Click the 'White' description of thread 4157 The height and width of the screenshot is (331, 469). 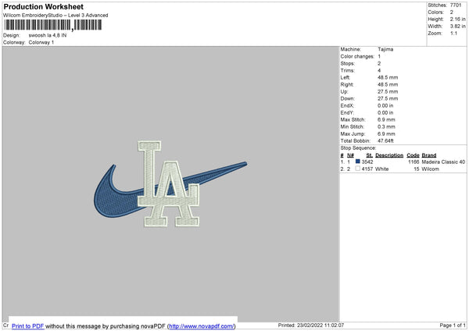[x=382, y=169]
